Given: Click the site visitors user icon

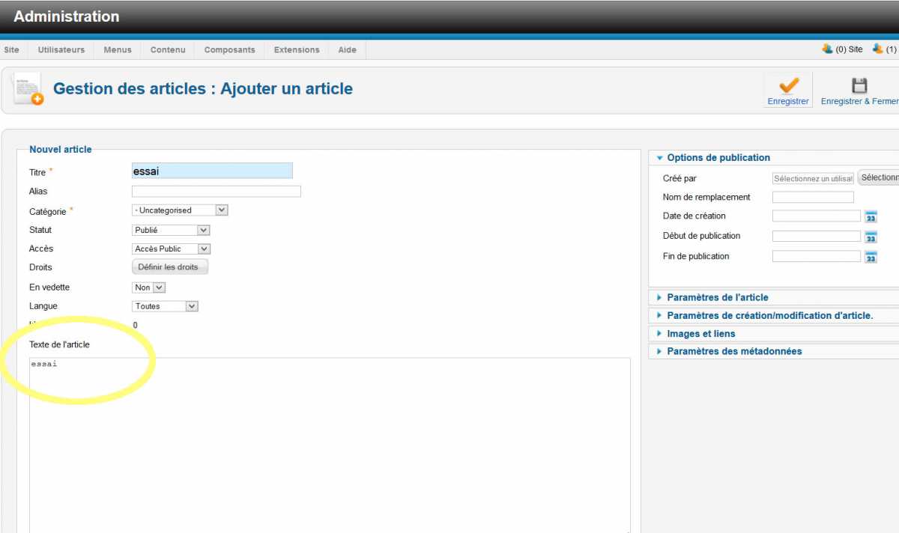Looking at the screenshot, I should (x=827, y=49).
